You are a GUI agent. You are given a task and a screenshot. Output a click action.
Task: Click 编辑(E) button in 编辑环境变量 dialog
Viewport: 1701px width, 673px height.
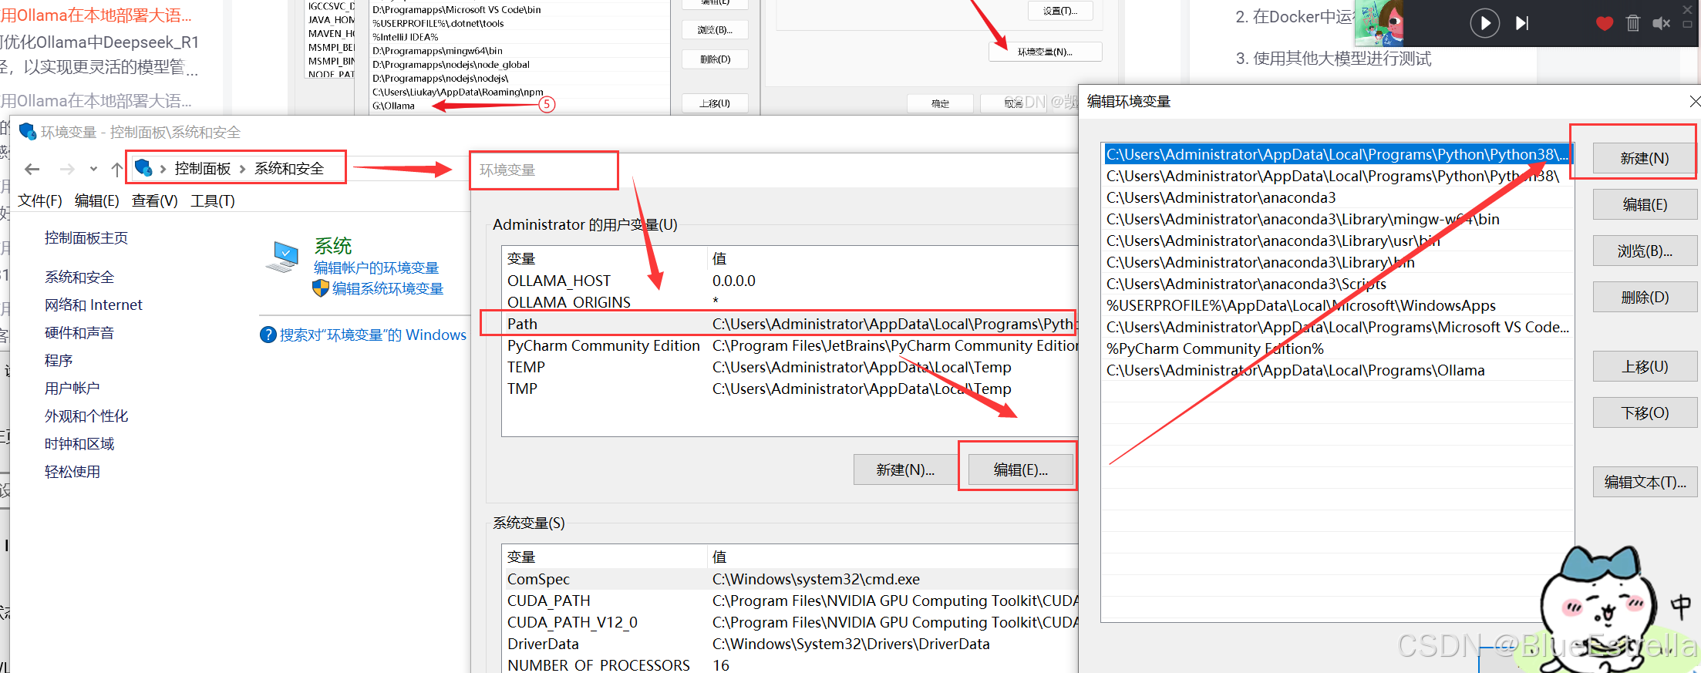tap(1644, 204)
